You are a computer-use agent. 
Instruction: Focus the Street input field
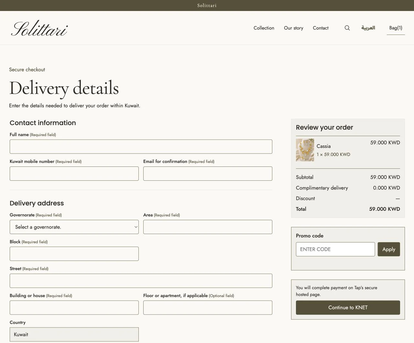point(141,281)
